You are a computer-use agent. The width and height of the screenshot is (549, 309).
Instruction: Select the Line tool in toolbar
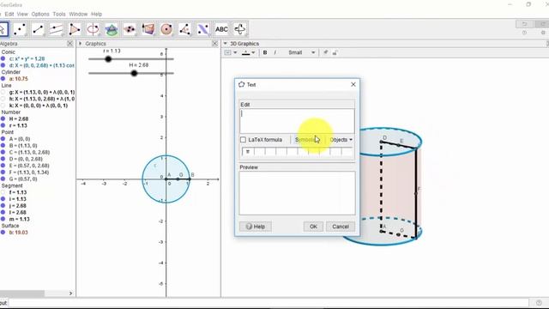(38, 29)
